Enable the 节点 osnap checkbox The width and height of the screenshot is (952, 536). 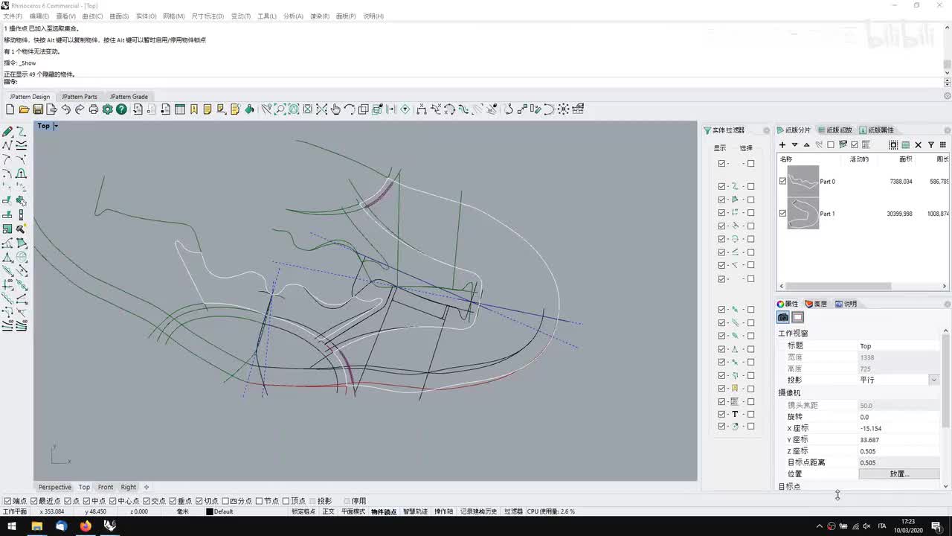259,501
